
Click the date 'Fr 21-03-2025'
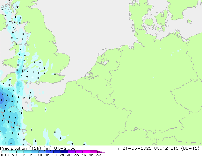133,148
